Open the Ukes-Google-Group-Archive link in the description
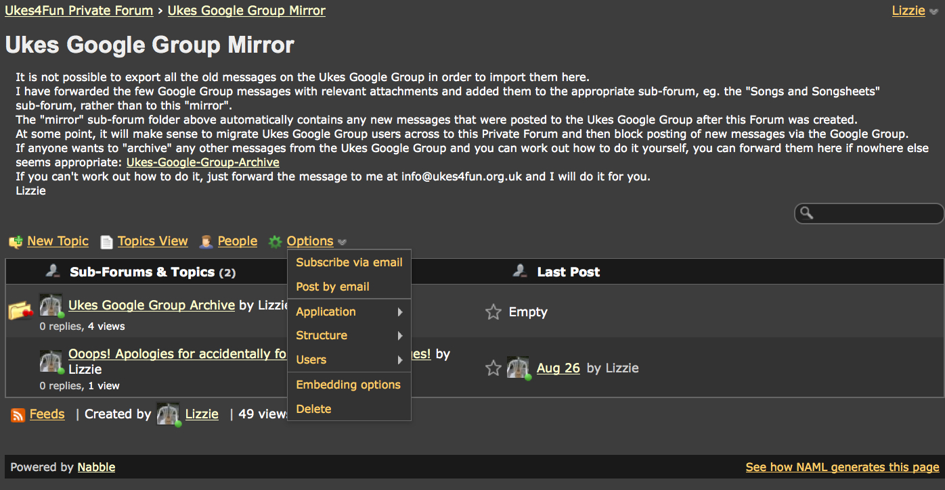 (x=202, y=162)
